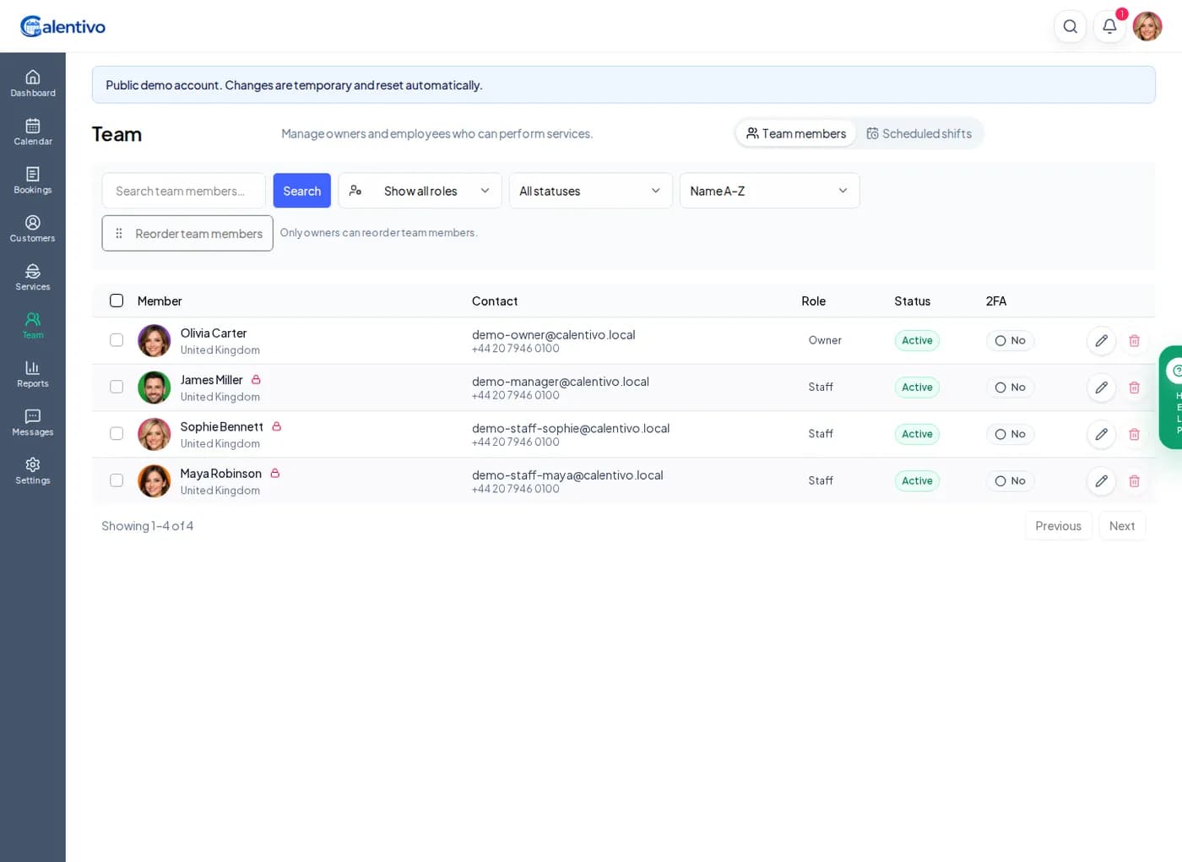Click the email demo-staff-maya@calentivo.local
The width and height of the screenshot is (1182, 862).
(x=567, y=475)
